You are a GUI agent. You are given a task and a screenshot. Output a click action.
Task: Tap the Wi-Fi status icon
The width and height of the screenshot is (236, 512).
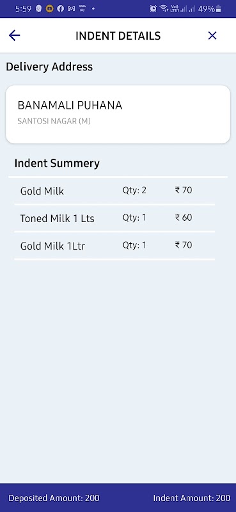click(164, 9)
